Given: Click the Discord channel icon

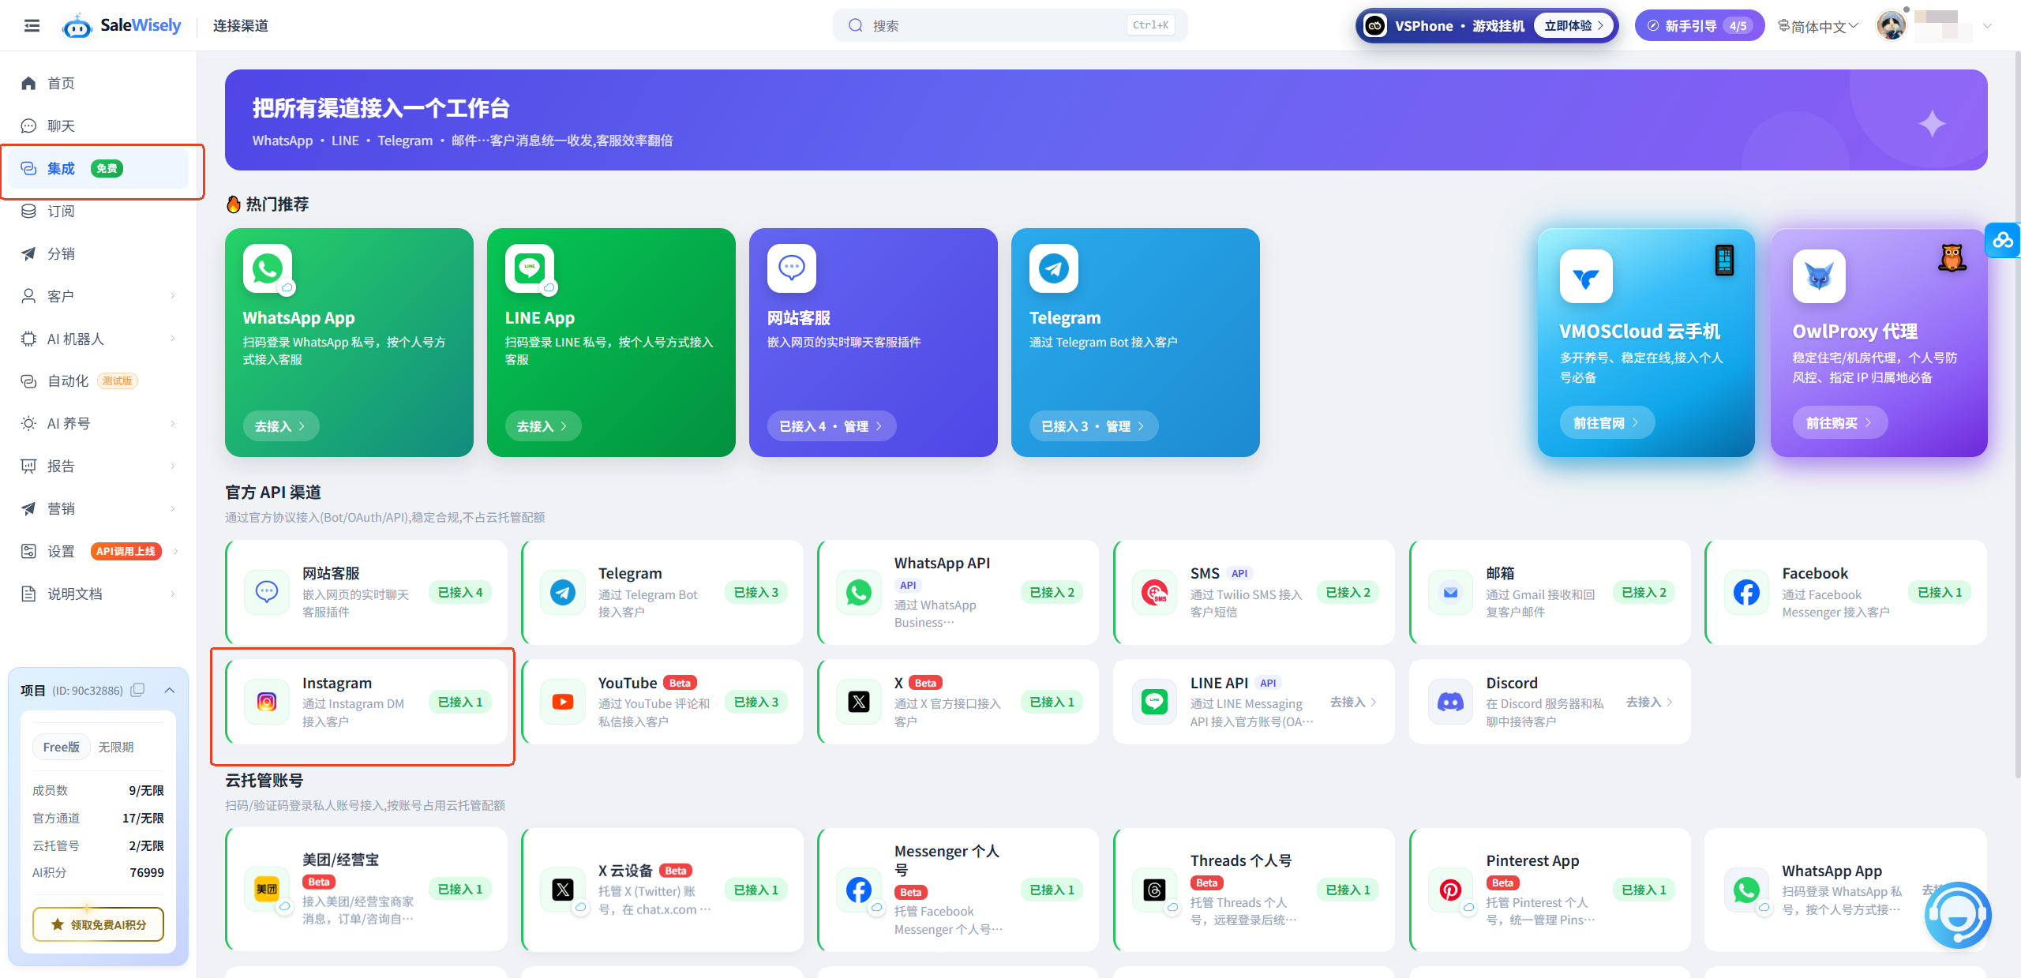Looking at the screenshot, I should click(1451, 702).
